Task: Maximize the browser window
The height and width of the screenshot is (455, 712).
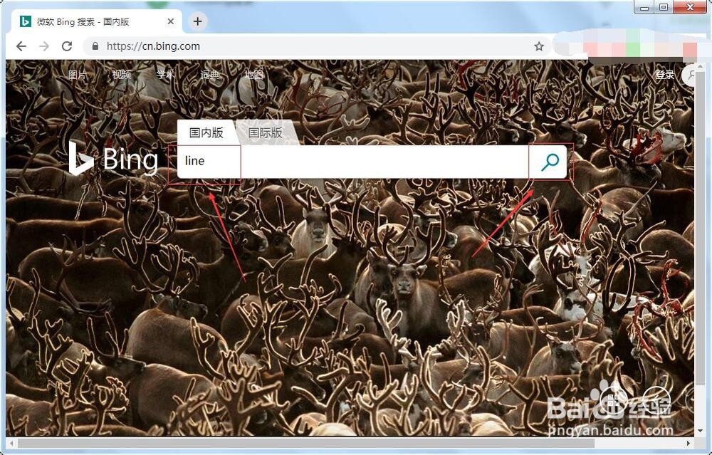Action: (664, 7)
